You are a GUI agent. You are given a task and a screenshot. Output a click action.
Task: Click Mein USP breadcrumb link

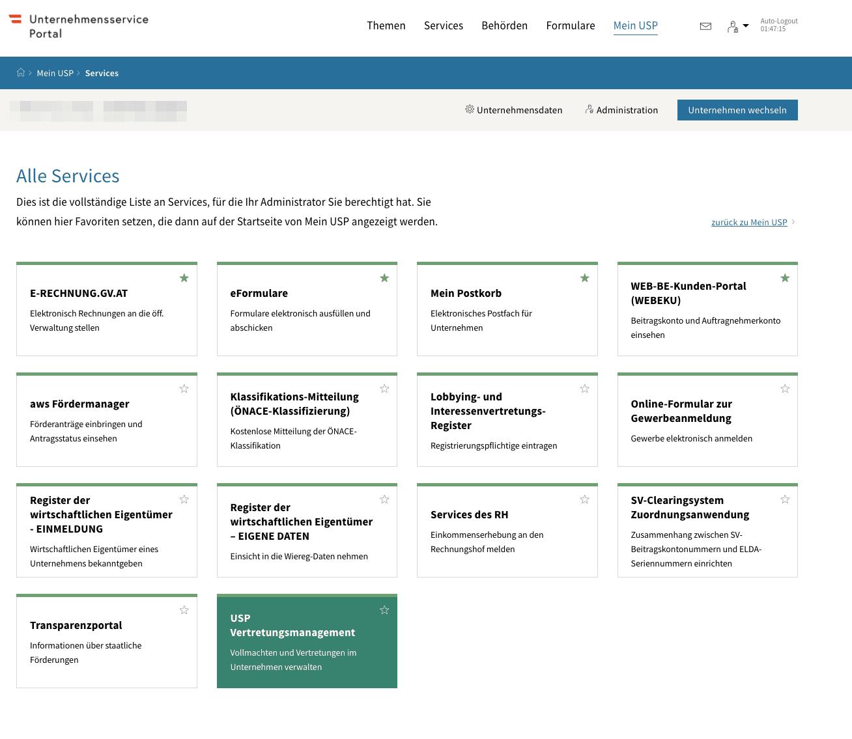tap(55, 73)
